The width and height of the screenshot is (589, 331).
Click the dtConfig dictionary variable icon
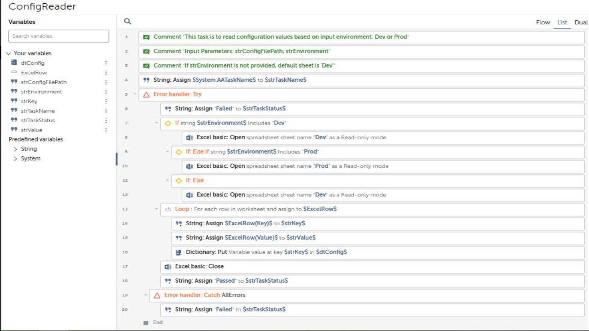(x=14, y=63)
